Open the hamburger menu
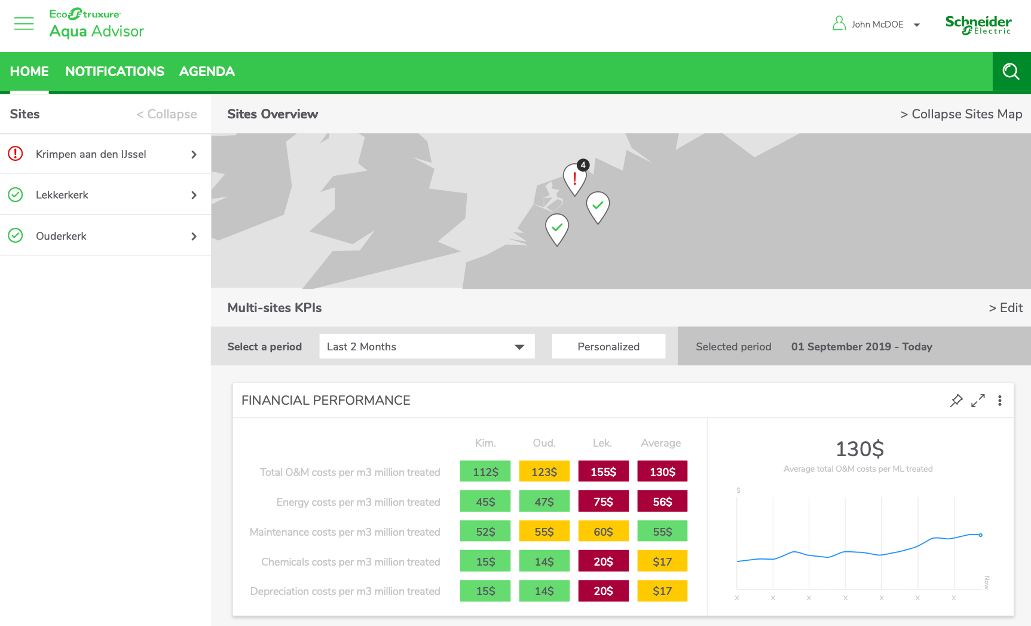The height and width of the screenshot is (626, 1031). tap(24, 24)
